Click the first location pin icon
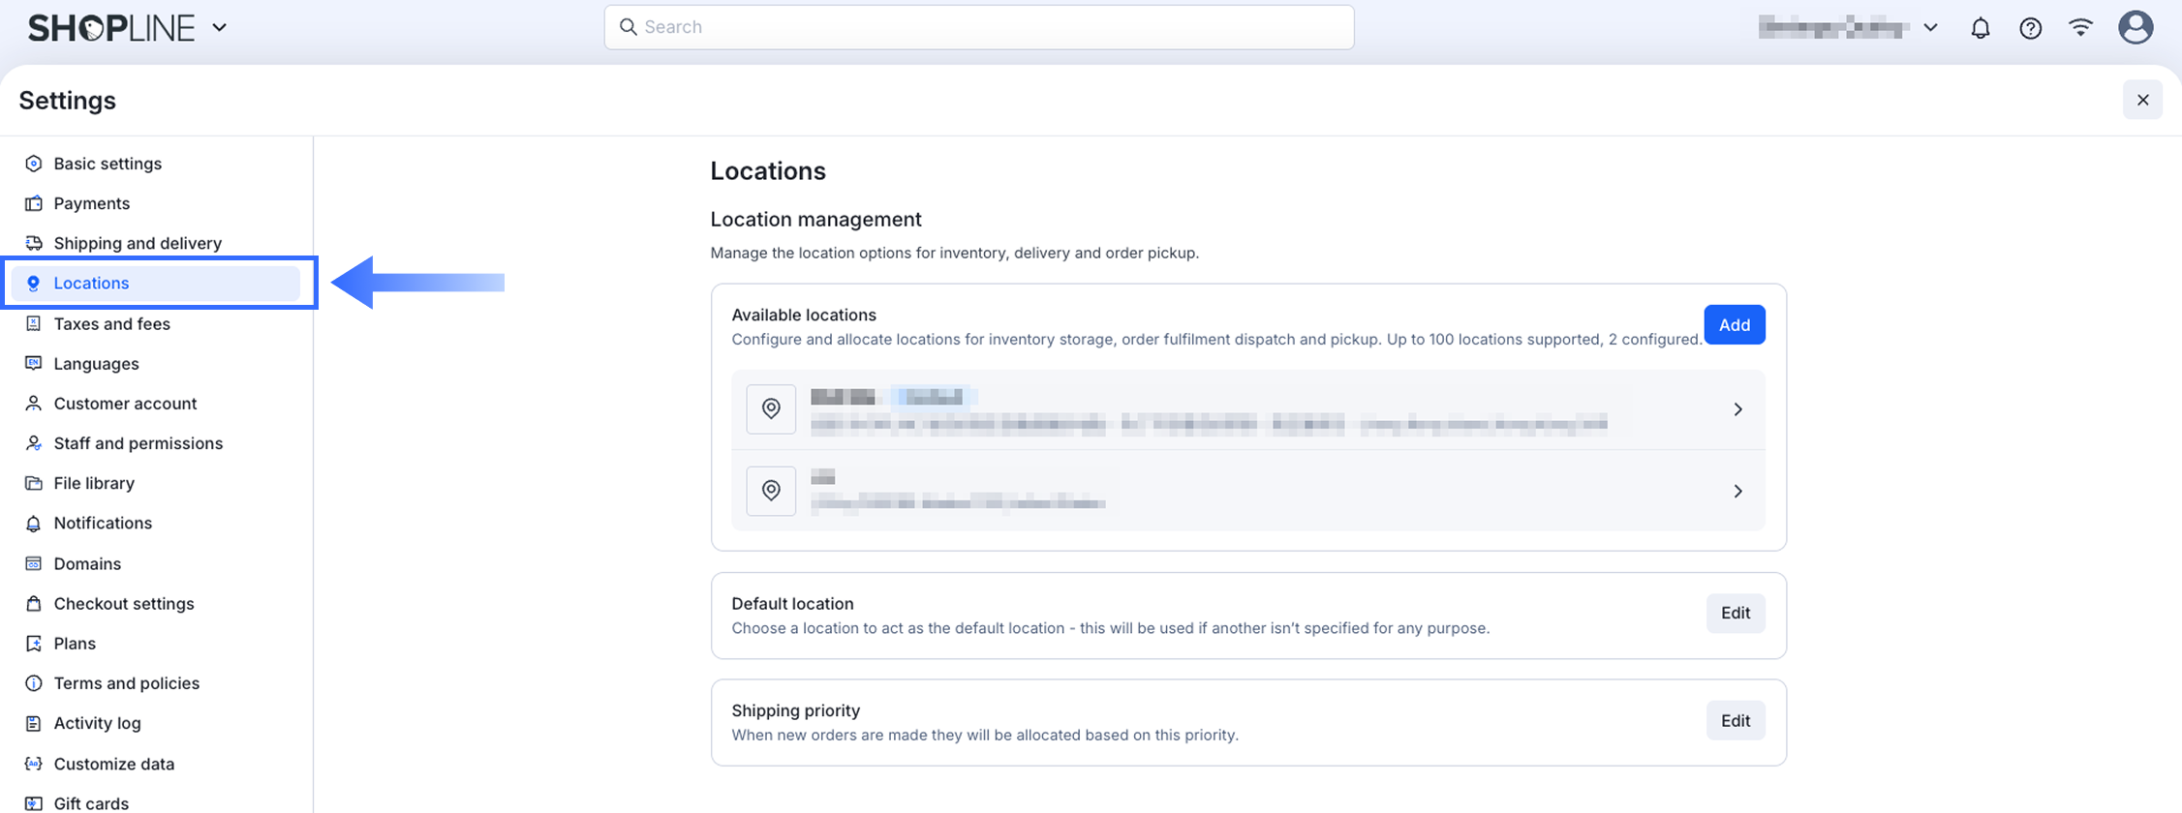Screen dimensions: 2182x813 (x=771, y=409)
